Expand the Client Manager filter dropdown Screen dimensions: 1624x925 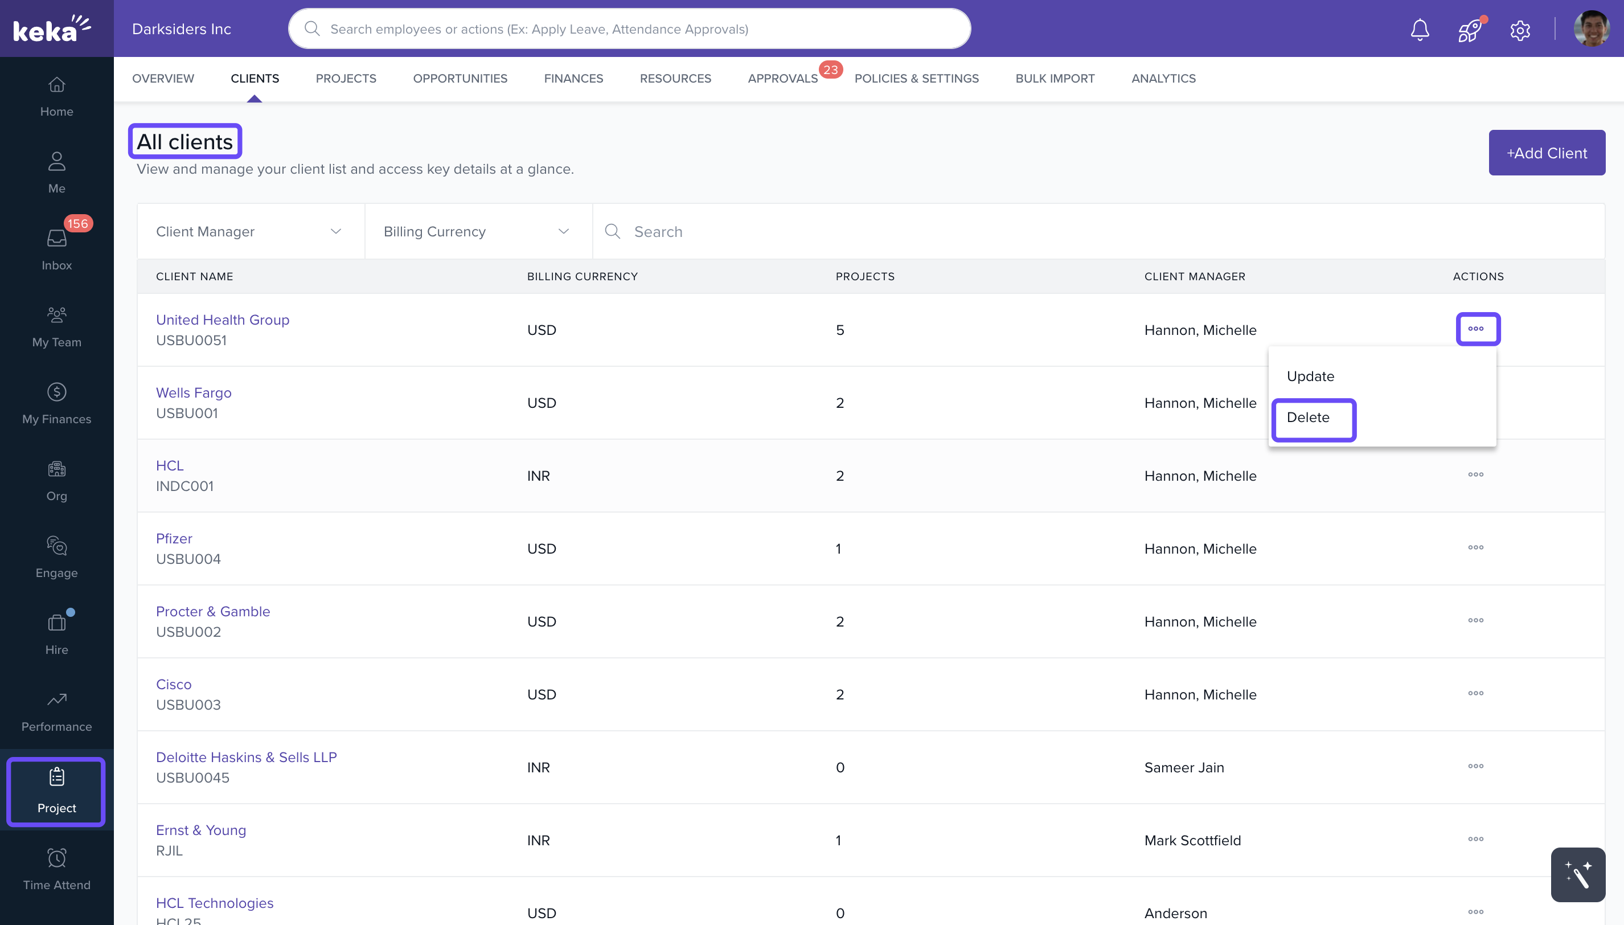point(250,231)
